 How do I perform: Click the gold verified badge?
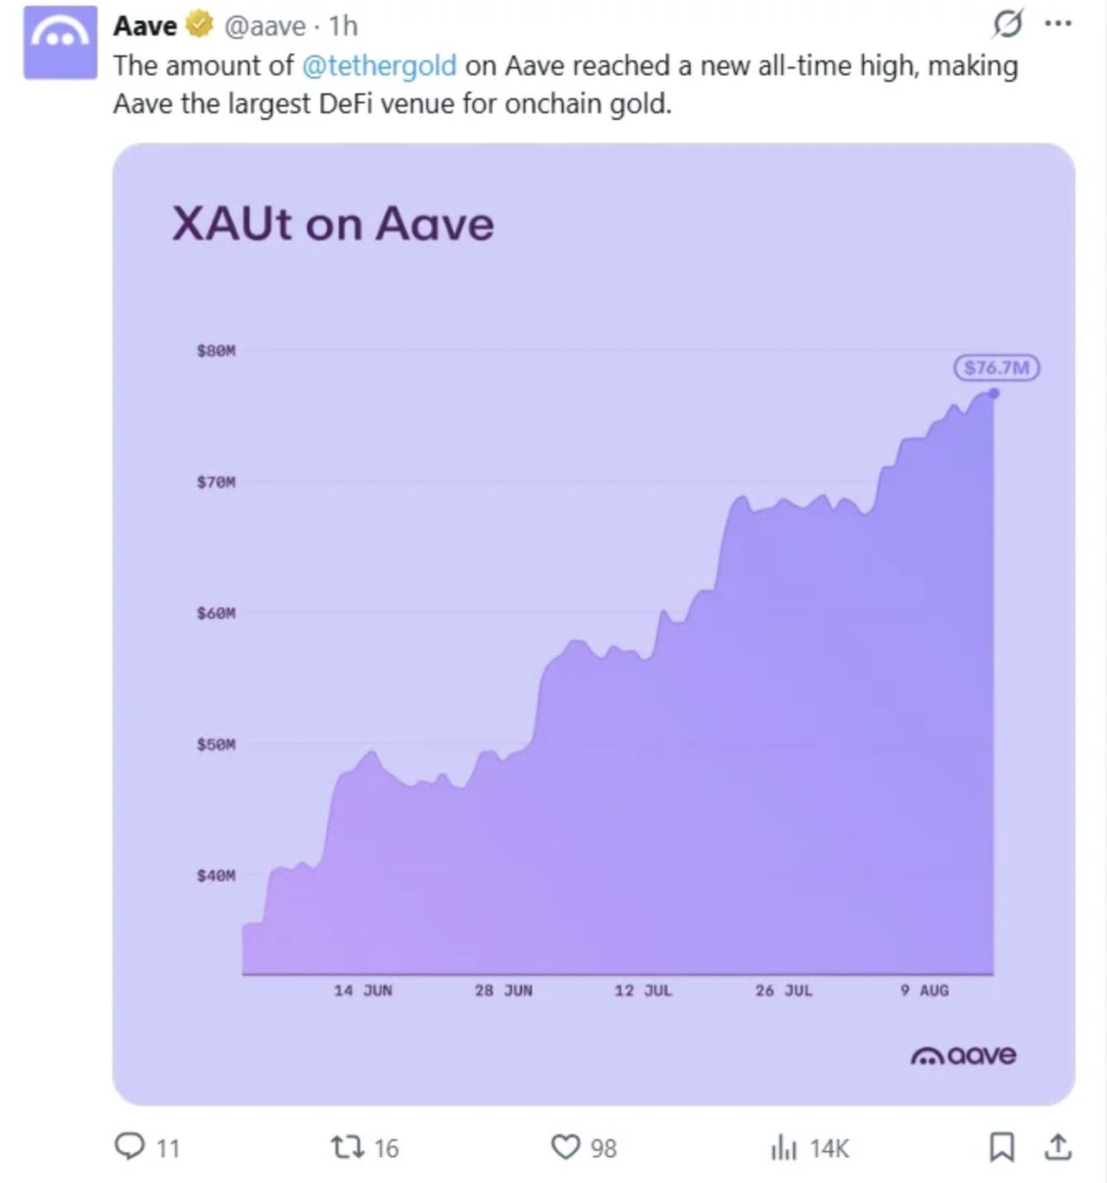[x=200, y=25]
